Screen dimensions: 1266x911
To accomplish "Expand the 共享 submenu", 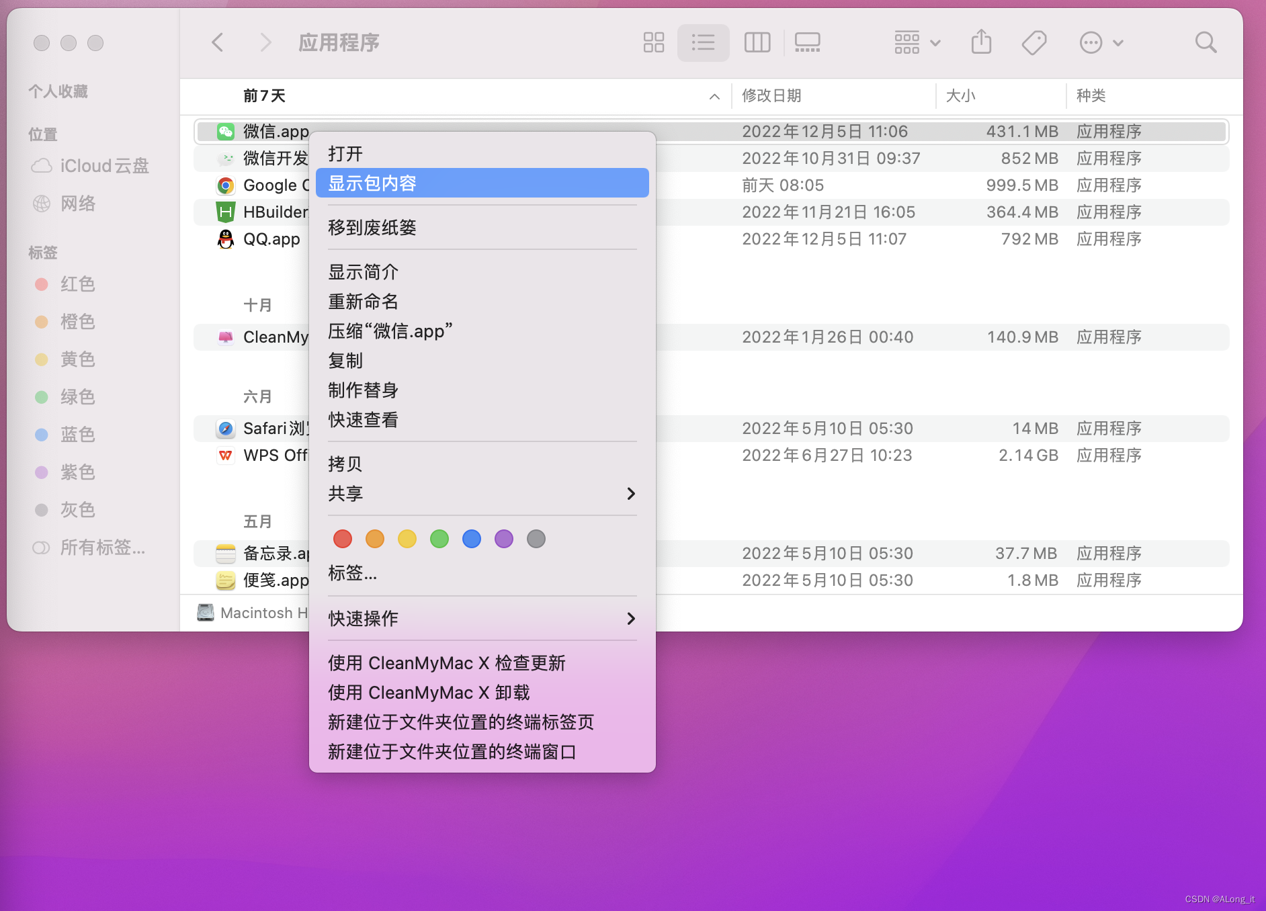I will click(482, 494).
